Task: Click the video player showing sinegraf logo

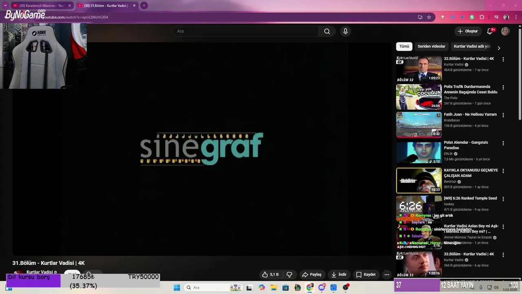Action: [202, 149]
